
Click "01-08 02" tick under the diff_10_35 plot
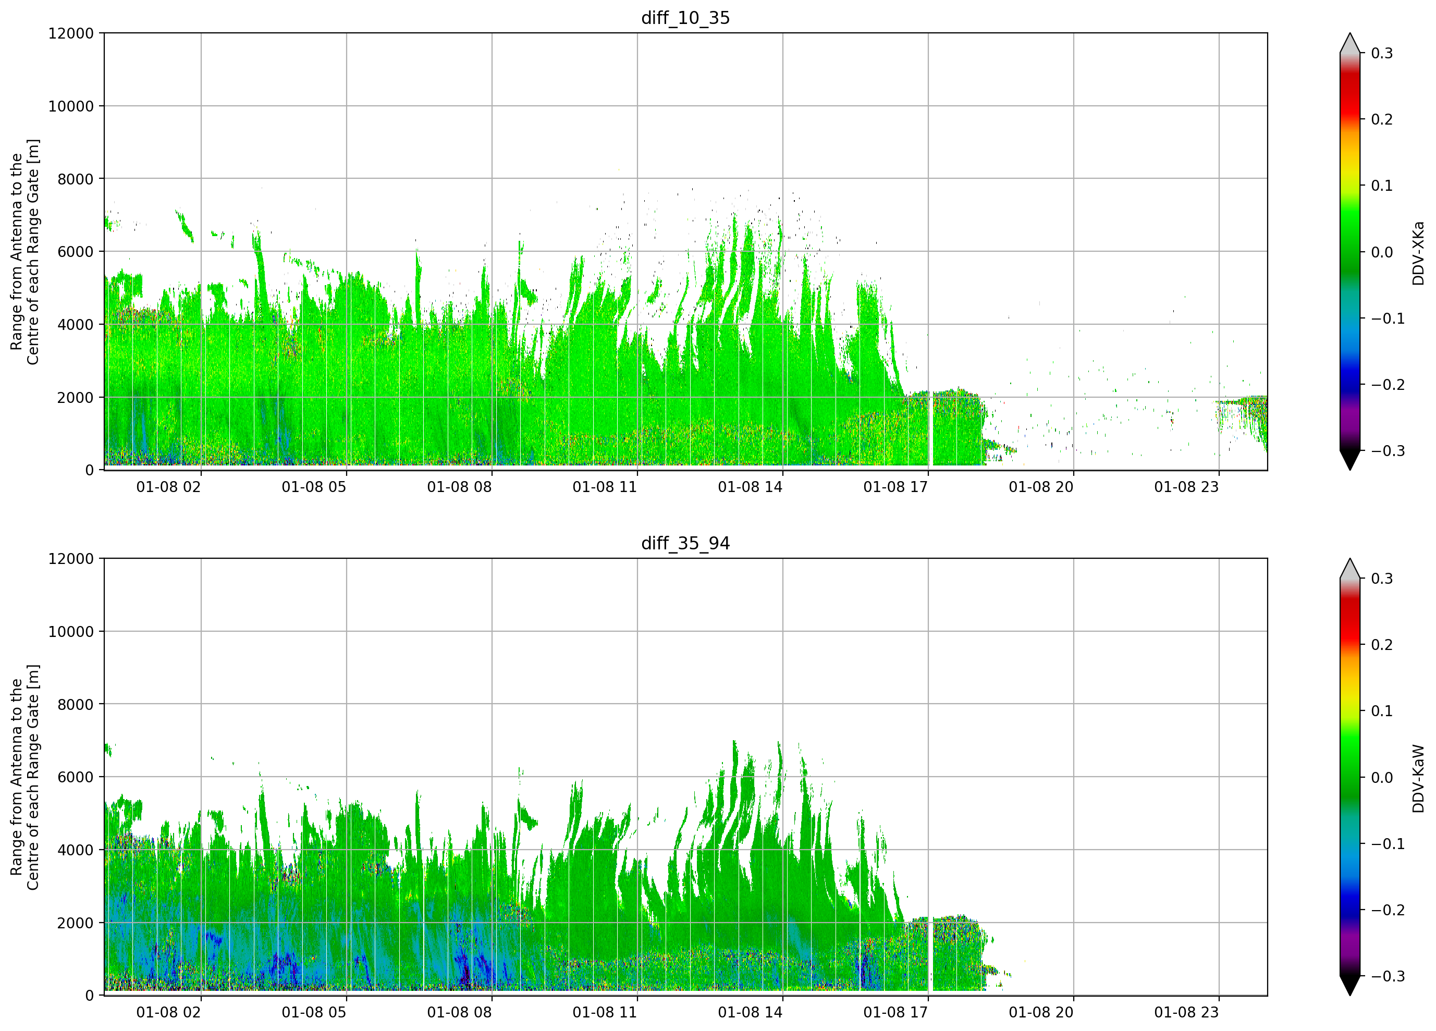[x=168, y=487]
